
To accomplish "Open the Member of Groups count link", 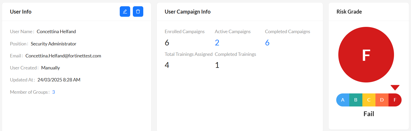I will [54, 92].
